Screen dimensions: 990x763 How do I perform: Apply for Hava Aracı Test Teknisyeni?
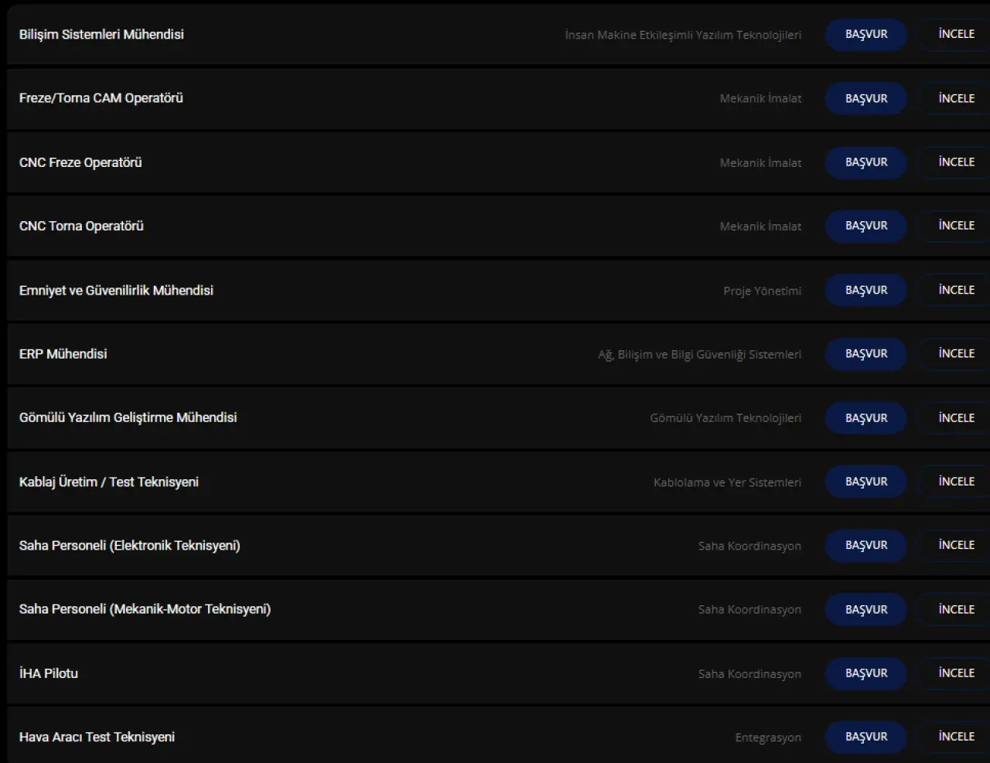[865, 737]
